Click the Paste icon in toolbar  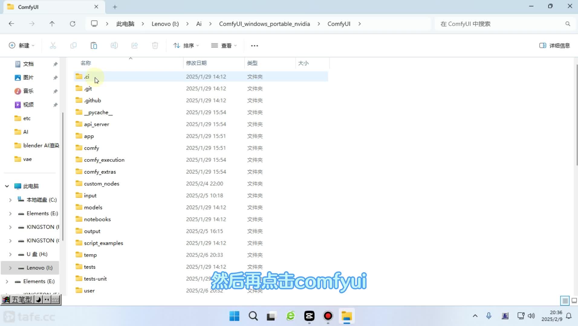94,46
